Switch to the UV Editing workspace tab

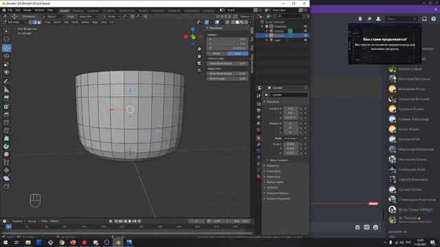point(109,11)
